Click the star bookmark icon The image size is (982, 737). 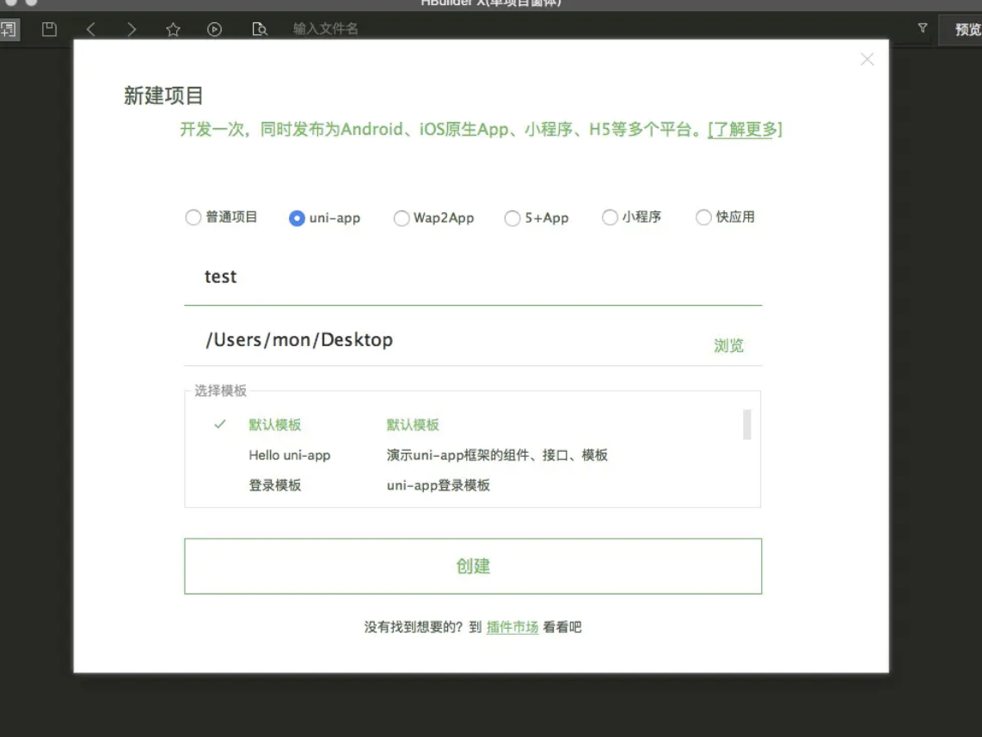point(173,29)
